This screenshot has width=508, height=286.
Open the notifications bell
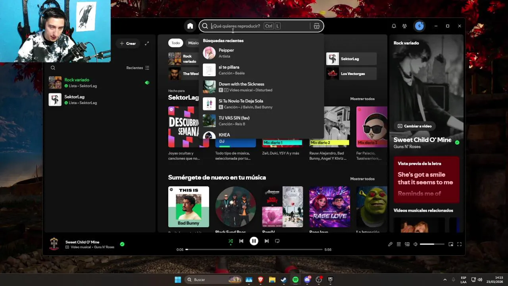click(x=394, y=26)
